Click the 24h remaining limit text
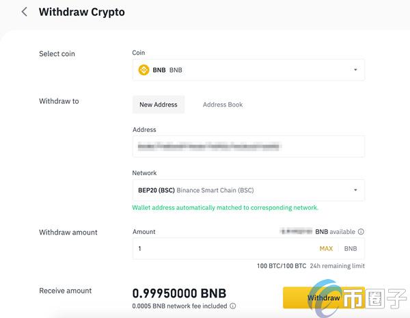 point(337,266)
